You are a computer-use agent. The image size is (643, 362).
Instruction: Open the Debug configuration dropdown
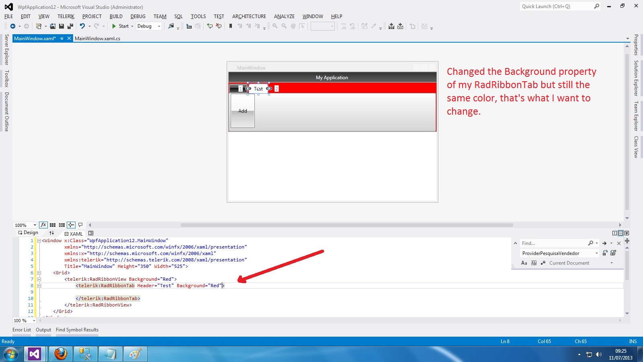click(149, 26)
